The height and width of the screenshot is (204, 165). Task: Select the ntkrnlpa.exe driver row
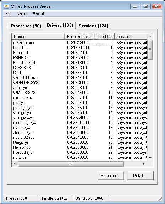pyautogui.click(x=79, y=43)
